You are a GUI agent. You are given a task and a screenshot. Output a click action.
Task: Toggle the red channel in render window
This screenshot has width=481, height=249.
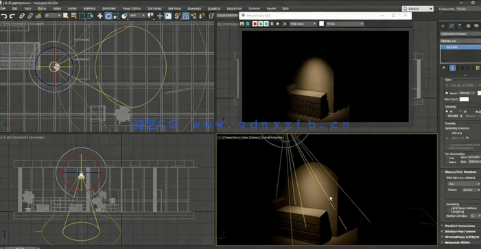pyautogui.click(x=255, y=23)
